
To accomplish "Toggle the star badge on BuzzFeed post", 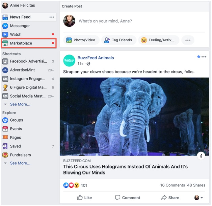I will [199, 57].
